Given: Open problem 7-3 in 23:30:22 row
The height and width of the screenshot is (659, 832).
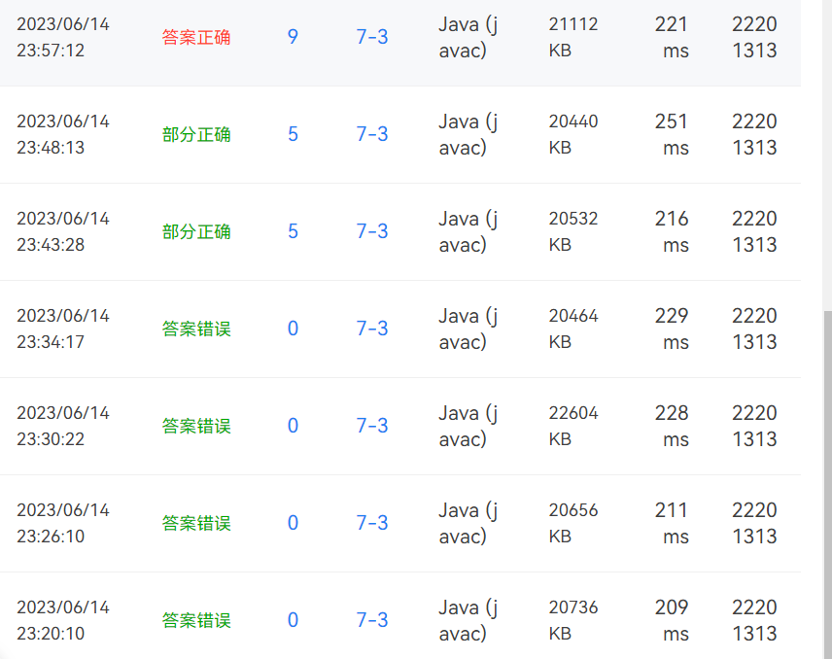Looking at the screenshot, I should click(372, 426).
